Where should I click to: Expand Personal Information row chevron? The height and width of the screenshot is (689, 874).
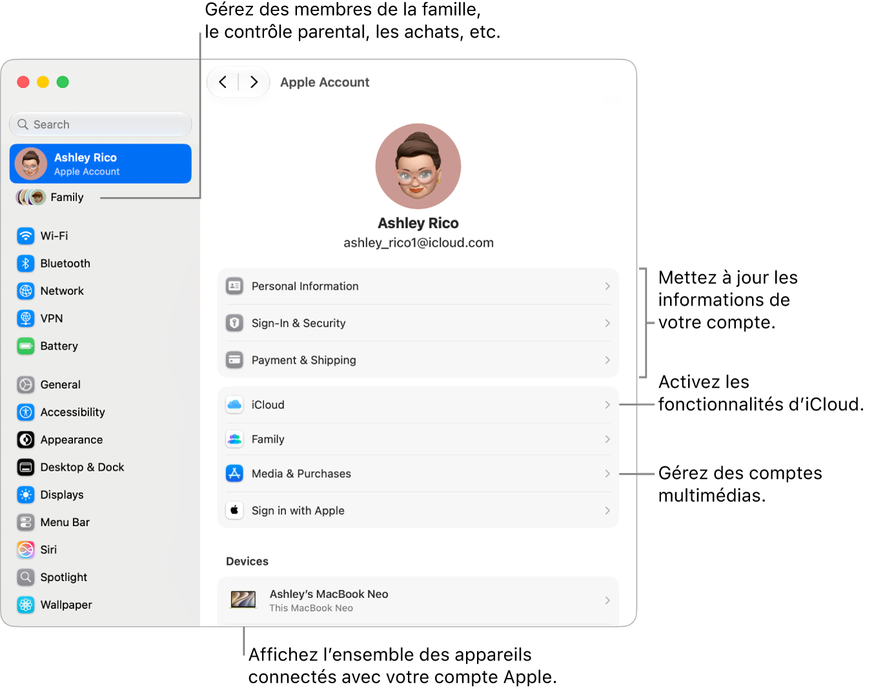(607, 286)
